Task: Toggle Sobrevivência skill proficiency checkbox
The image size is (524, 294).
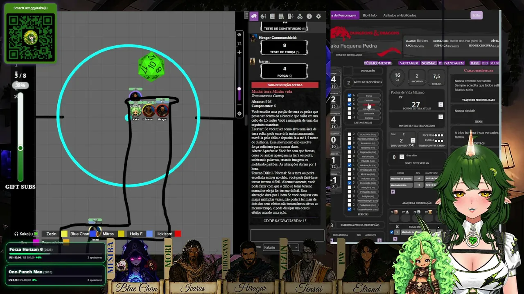Action: click(349, 209)
